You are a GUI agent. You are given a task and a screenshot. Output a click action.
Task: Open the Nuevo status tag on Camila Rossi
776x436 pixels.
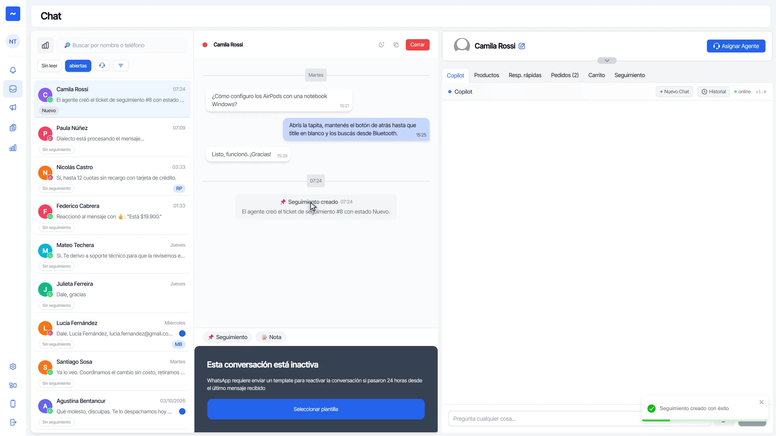tap(49, 111)
